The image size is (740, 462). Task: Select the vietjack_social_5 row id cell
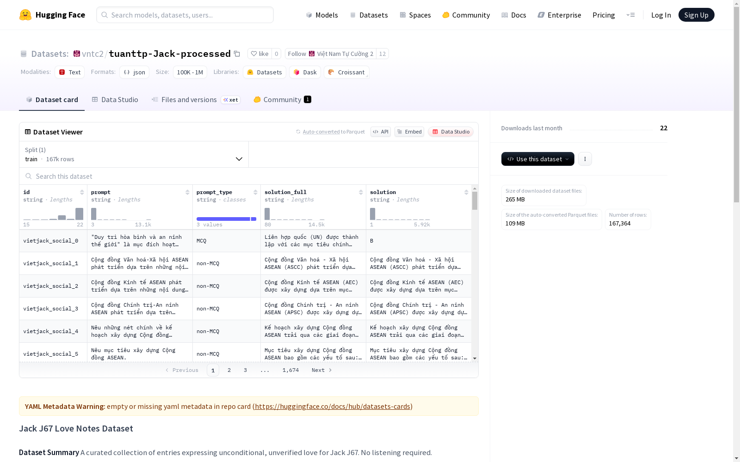click(53, 353)
